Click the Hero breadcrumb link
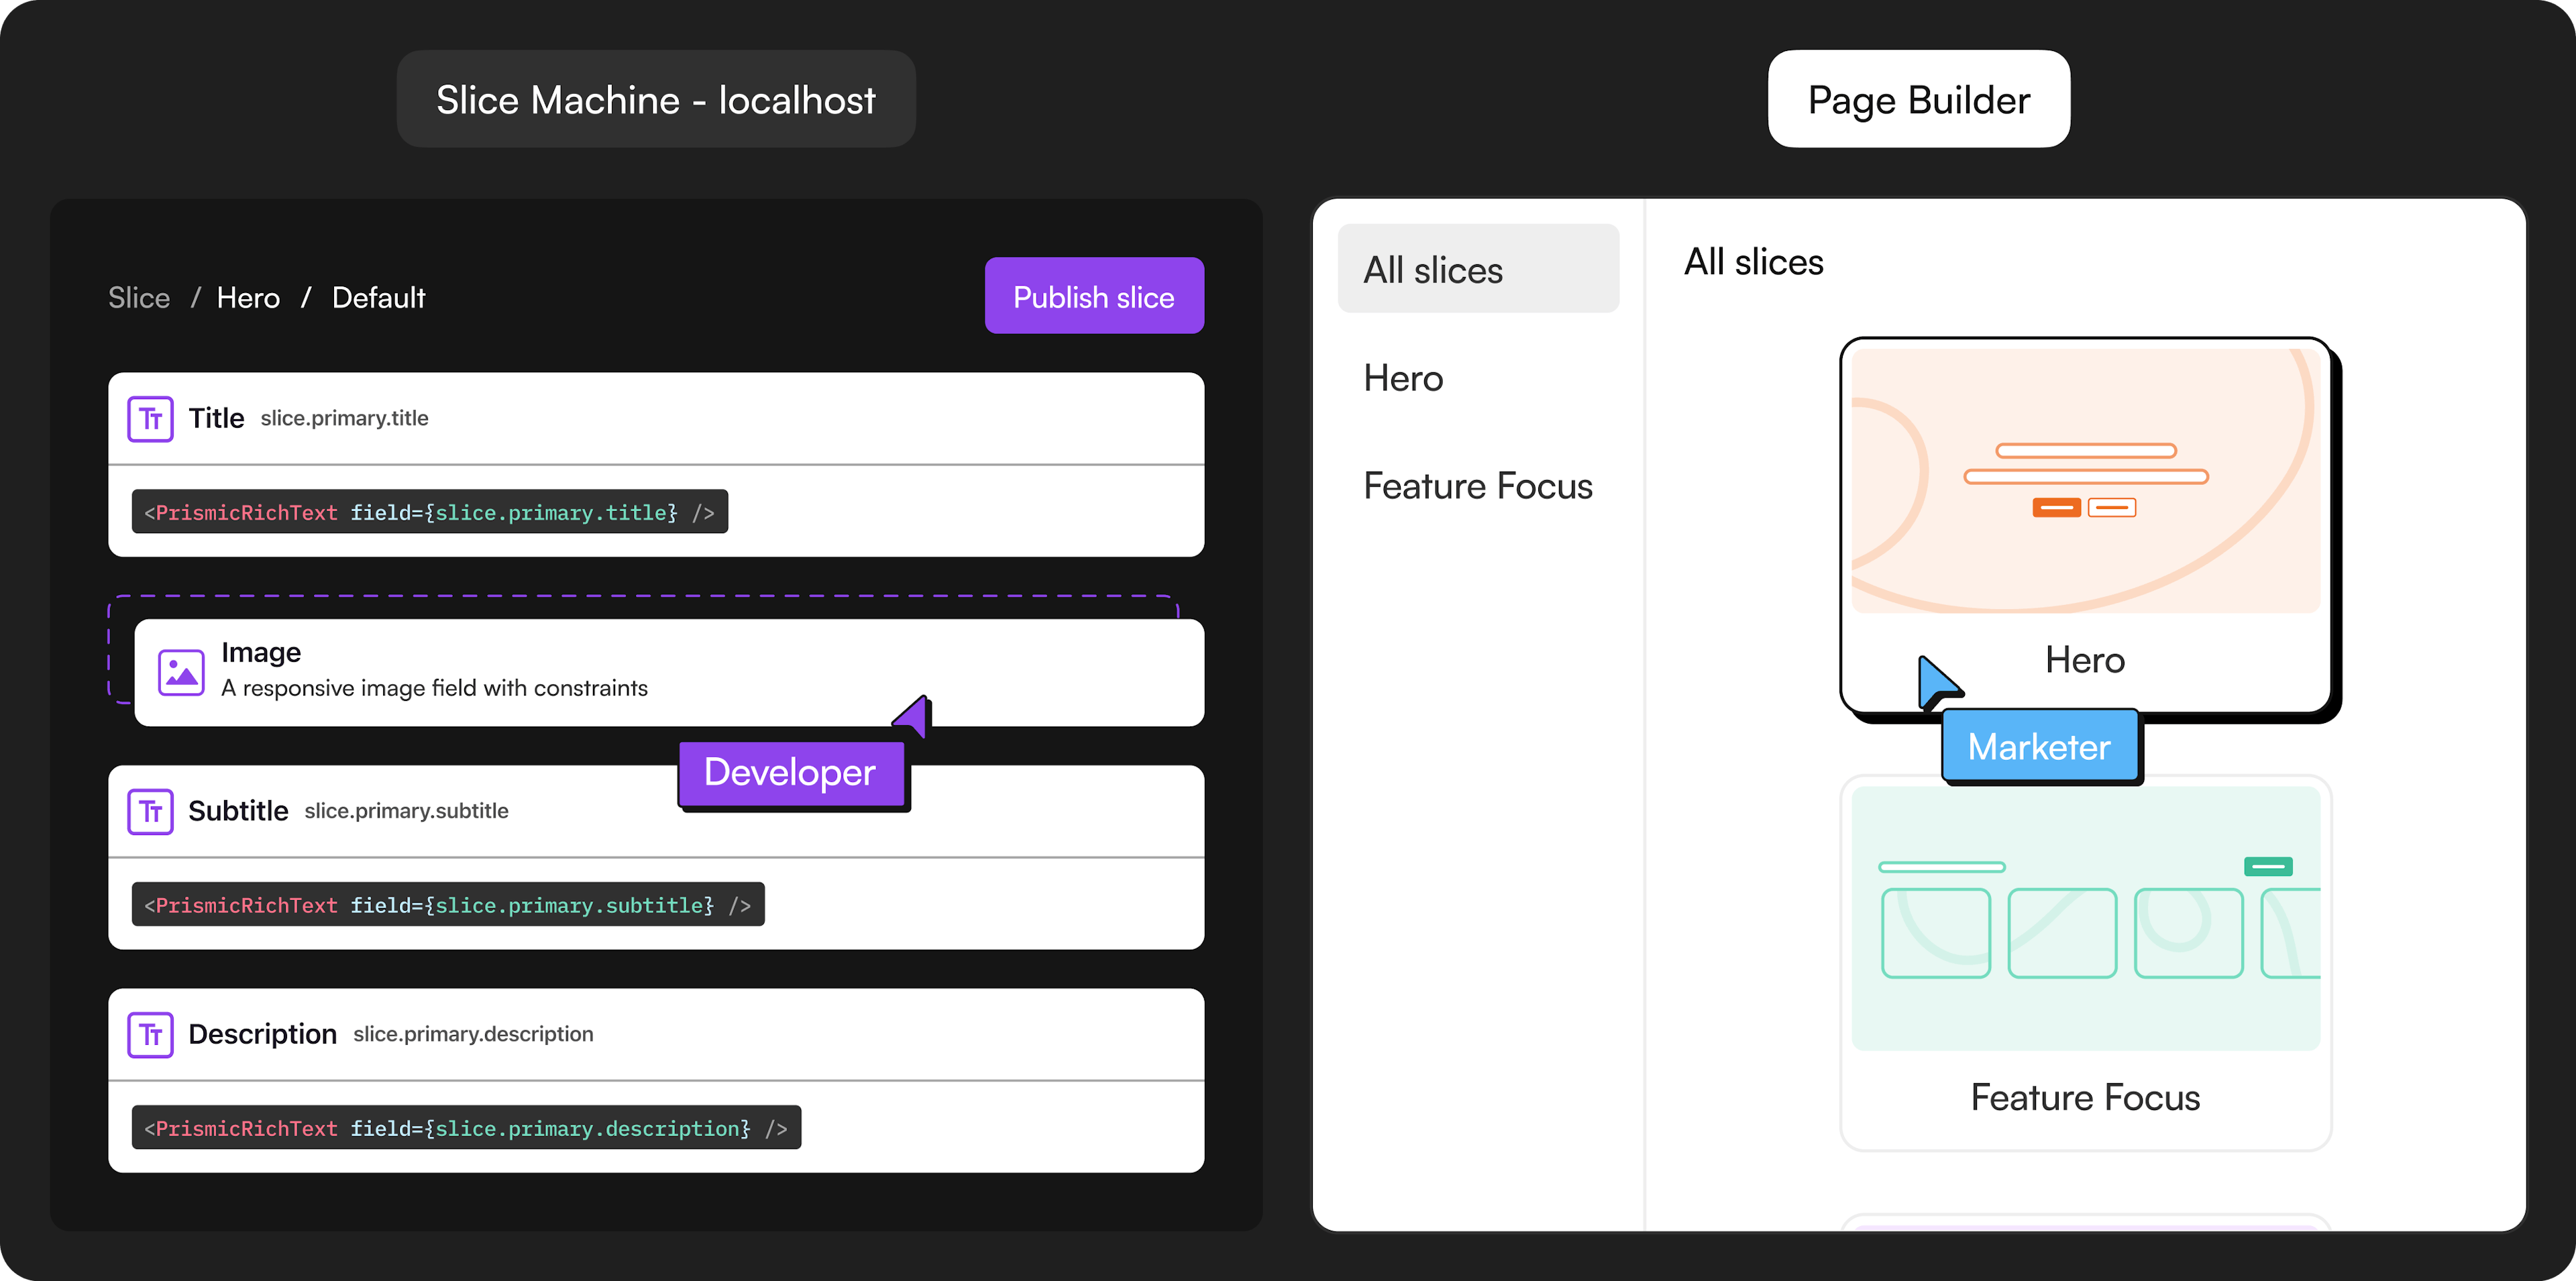Screen dimensions: 2576x1281 pos(248,298)
